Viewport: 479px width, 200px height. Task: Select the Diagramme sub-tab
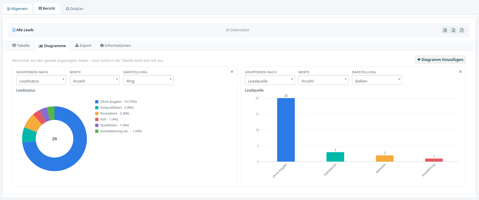click(x=52, y=46)
